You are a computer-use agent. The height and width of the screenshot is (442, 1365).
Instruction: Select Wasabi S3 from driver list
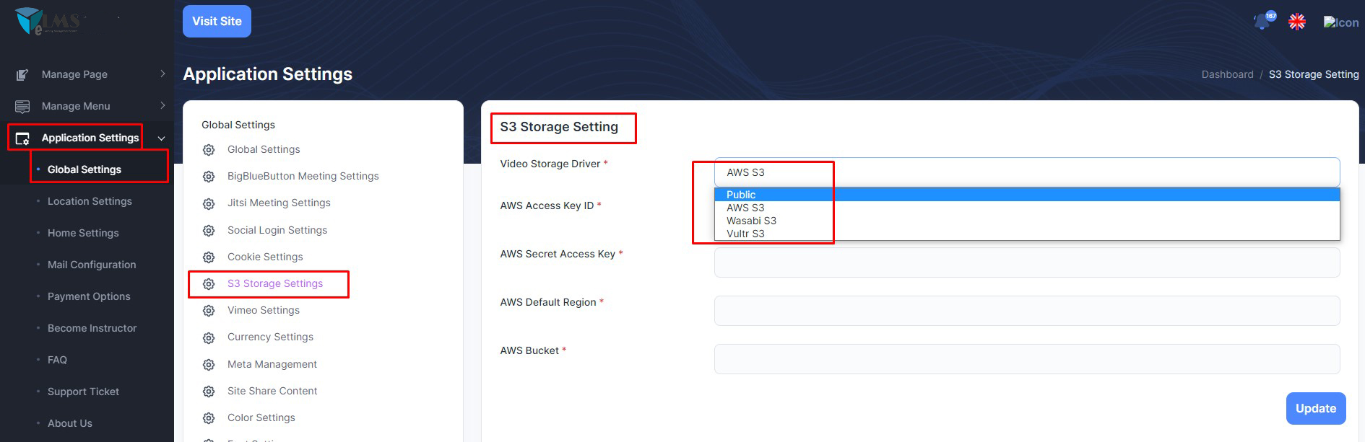coord(751,221)
